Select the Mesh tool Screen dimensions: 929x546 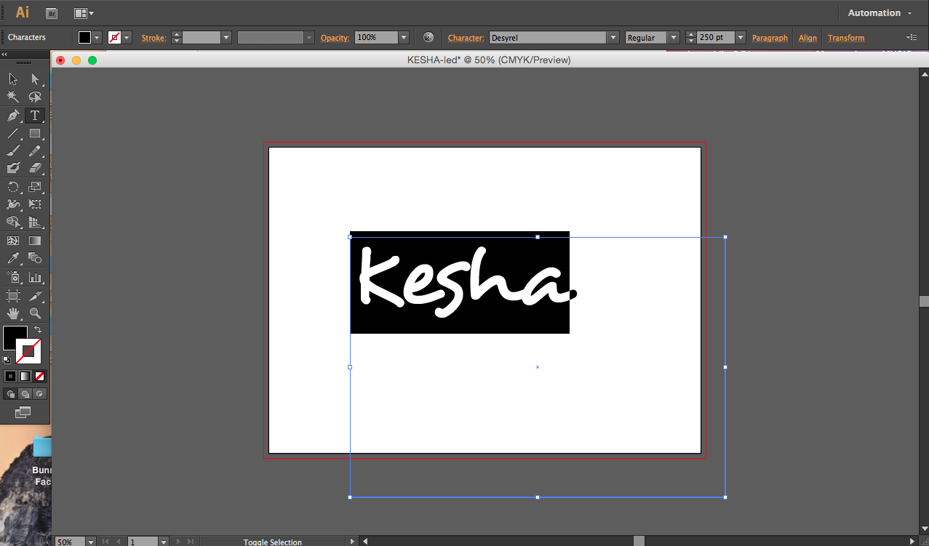pos(13,240)
